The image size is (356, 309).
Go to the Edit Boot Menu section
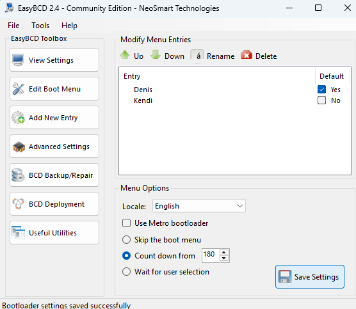pyautogui.click(x=54, y=89)
